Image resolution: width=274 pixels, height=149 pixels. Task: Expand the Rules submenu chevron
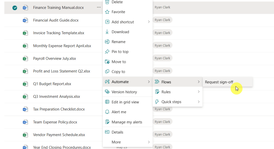pyautogui.click(x=199, y=91)
